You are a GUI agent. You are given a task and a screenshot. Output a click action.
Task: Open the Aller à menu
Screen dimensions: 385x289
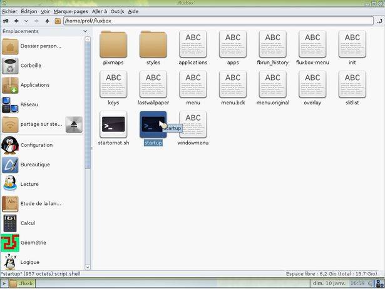pyautogui.click(x=100, y=11)
